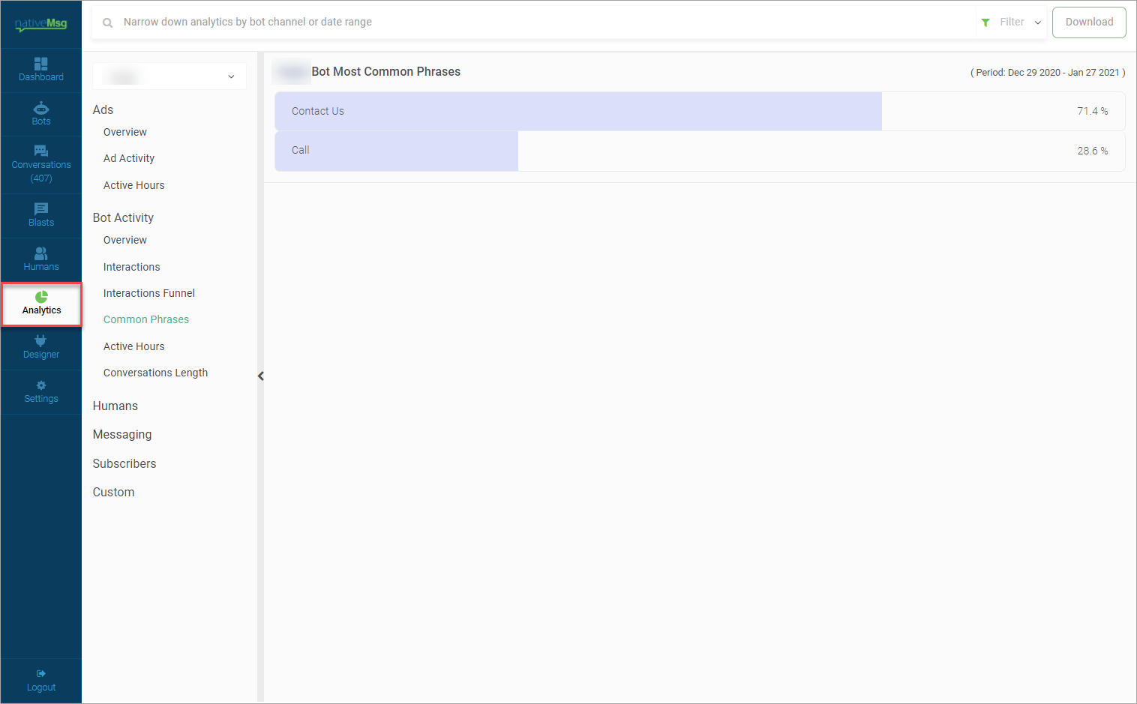Image resolution: width=1137 pixels, height=704 pixels.
Task: Expand the Subscribers analytics section
Action: pyautogui.click(x=124, y=463)
